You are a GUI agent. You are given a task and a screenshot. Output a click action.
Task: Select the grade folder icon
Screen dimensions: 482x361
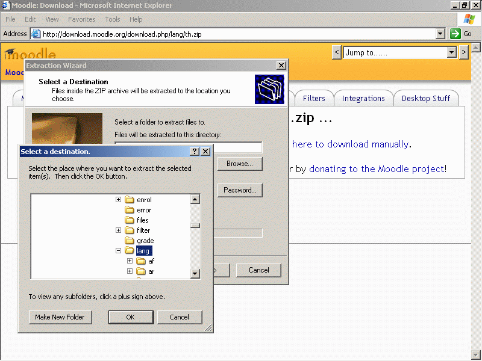click(x=130, y=241)
